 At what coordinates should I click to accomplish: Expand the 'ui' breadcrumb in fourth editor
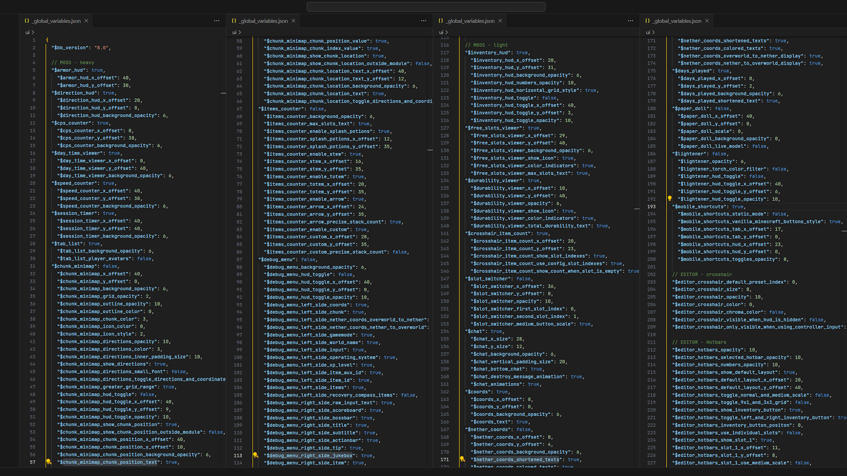(x=648, y=32)
